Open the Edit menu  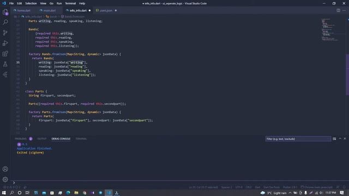[20, 3]
